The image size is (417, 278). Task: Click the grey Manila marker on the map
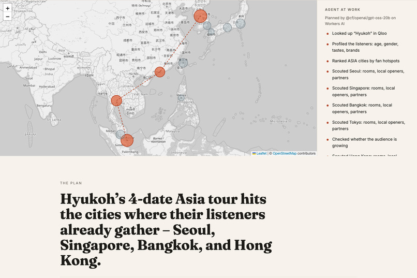[181, 98]
